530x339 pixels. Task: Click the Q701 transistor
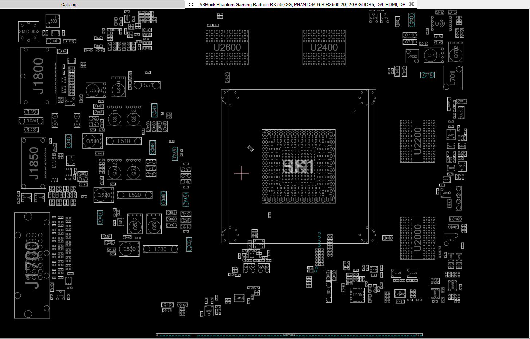(434, 56)
